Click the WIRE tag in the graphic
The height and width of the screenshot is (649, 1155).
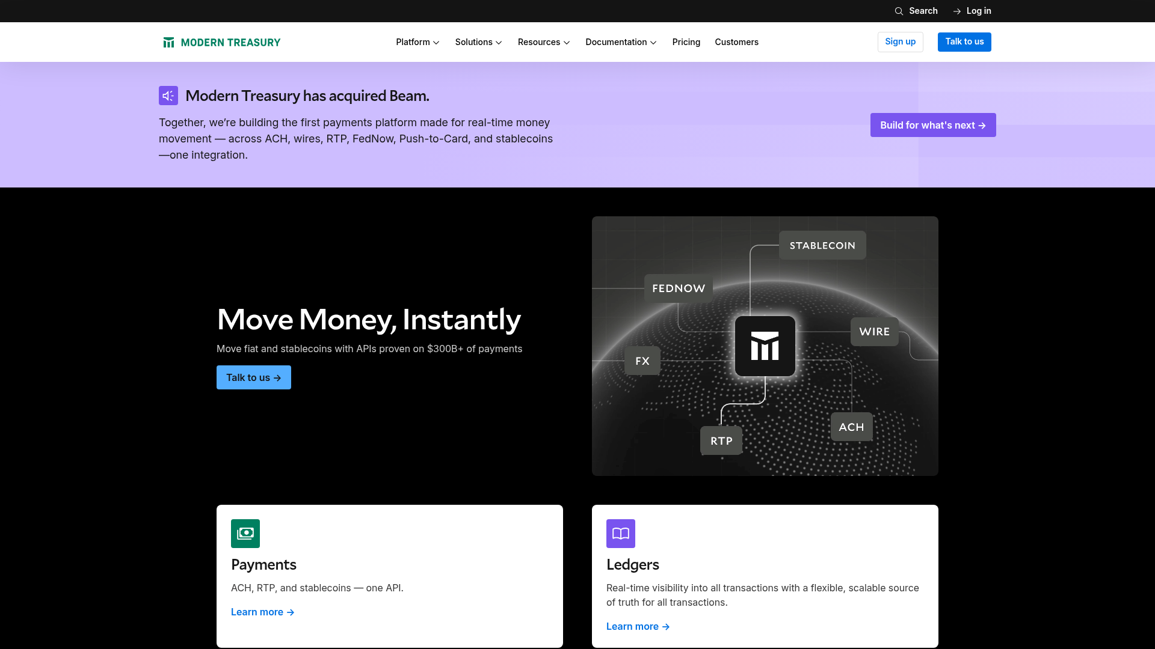(875, 332)
